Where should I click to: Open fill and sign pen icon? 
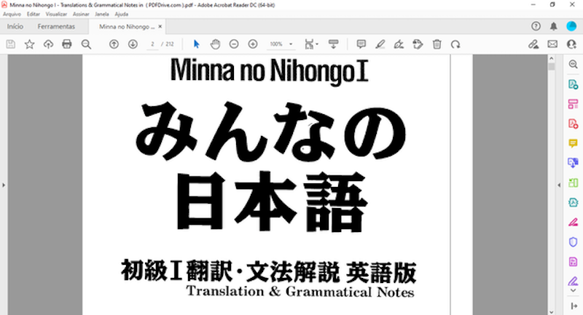[x=533, y=44]
